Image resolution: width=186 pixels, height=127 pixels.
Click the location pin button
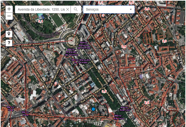coord(9,34)
